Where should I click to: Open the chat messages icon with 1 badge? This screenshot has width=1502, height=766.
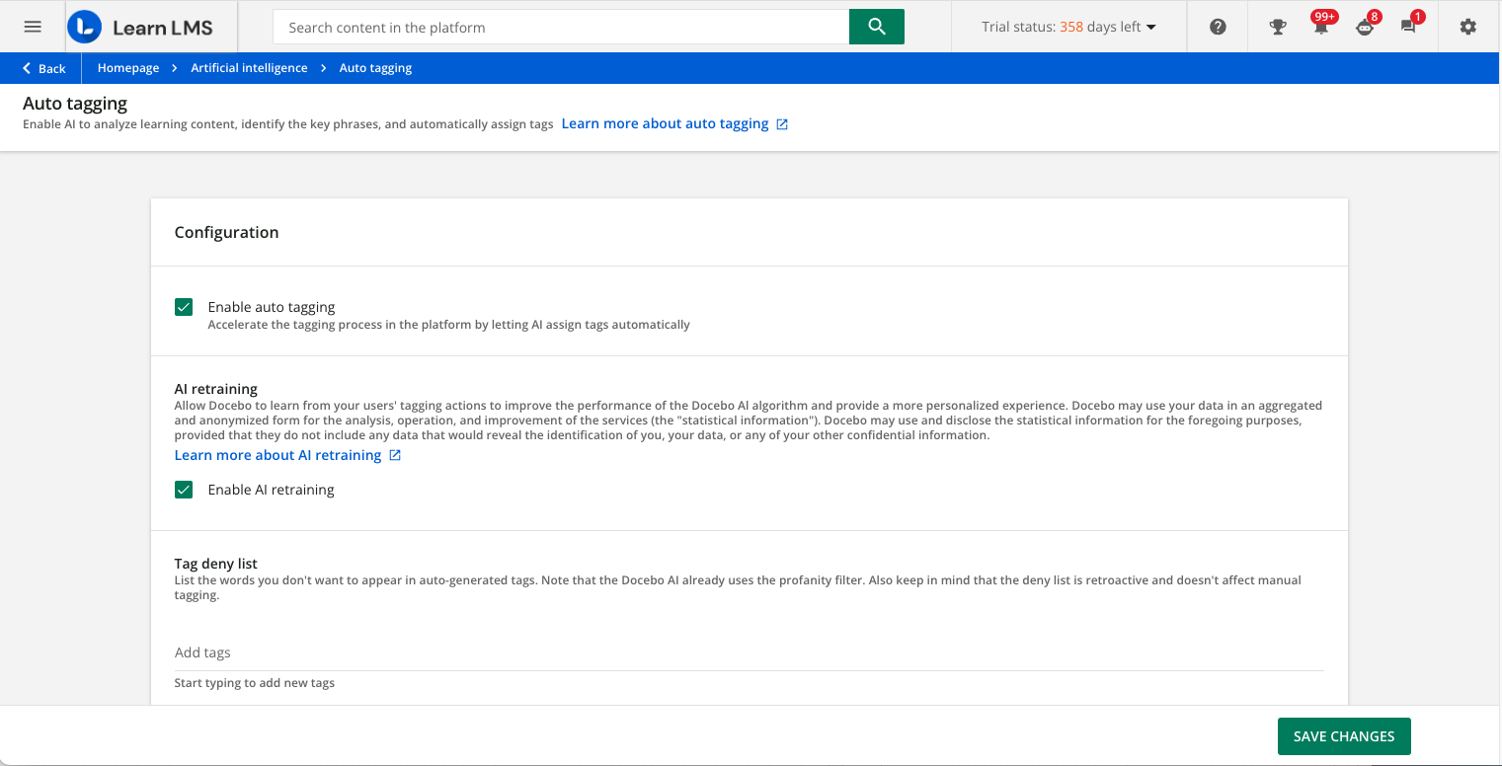coord(1408,27)
